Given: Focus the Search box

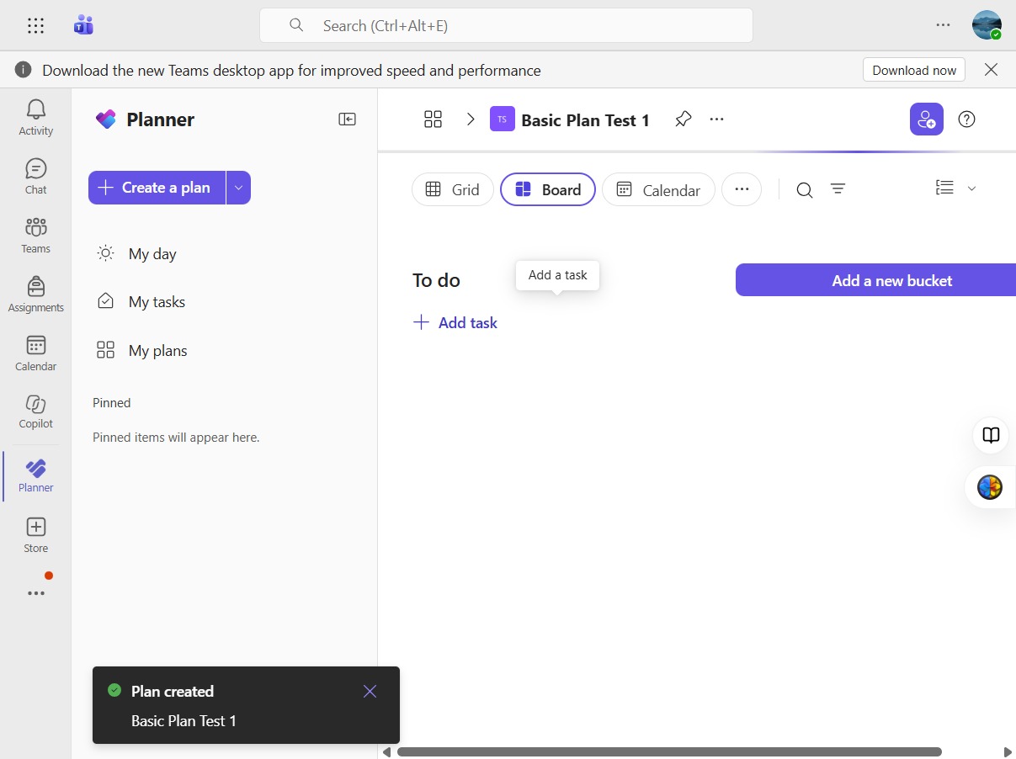Looking at the screenshot, I should [506, 25].
